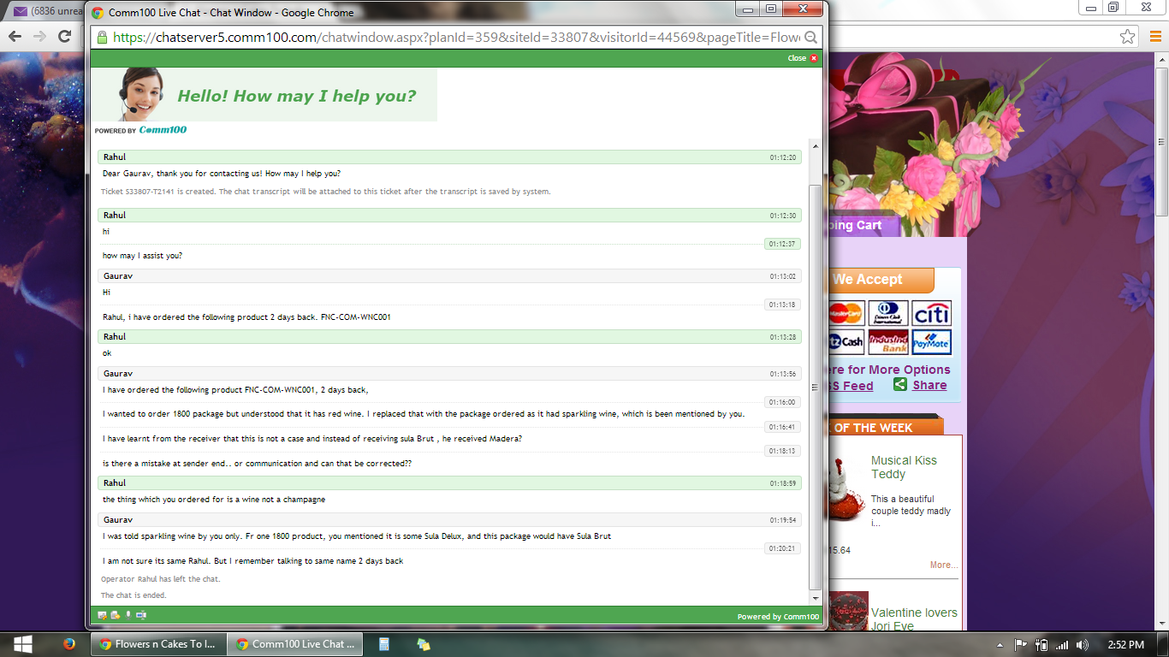This screenshot has height=657, width=1169.
Task: Click the send transcript icon in chat footer
Action: (x=115, y=615)
